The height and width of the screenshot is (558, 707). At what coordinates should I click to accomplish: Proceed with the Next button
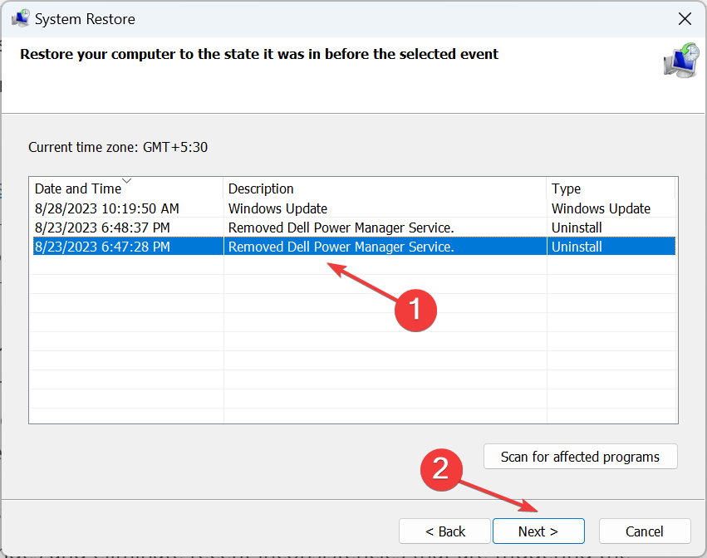(538, 531)
